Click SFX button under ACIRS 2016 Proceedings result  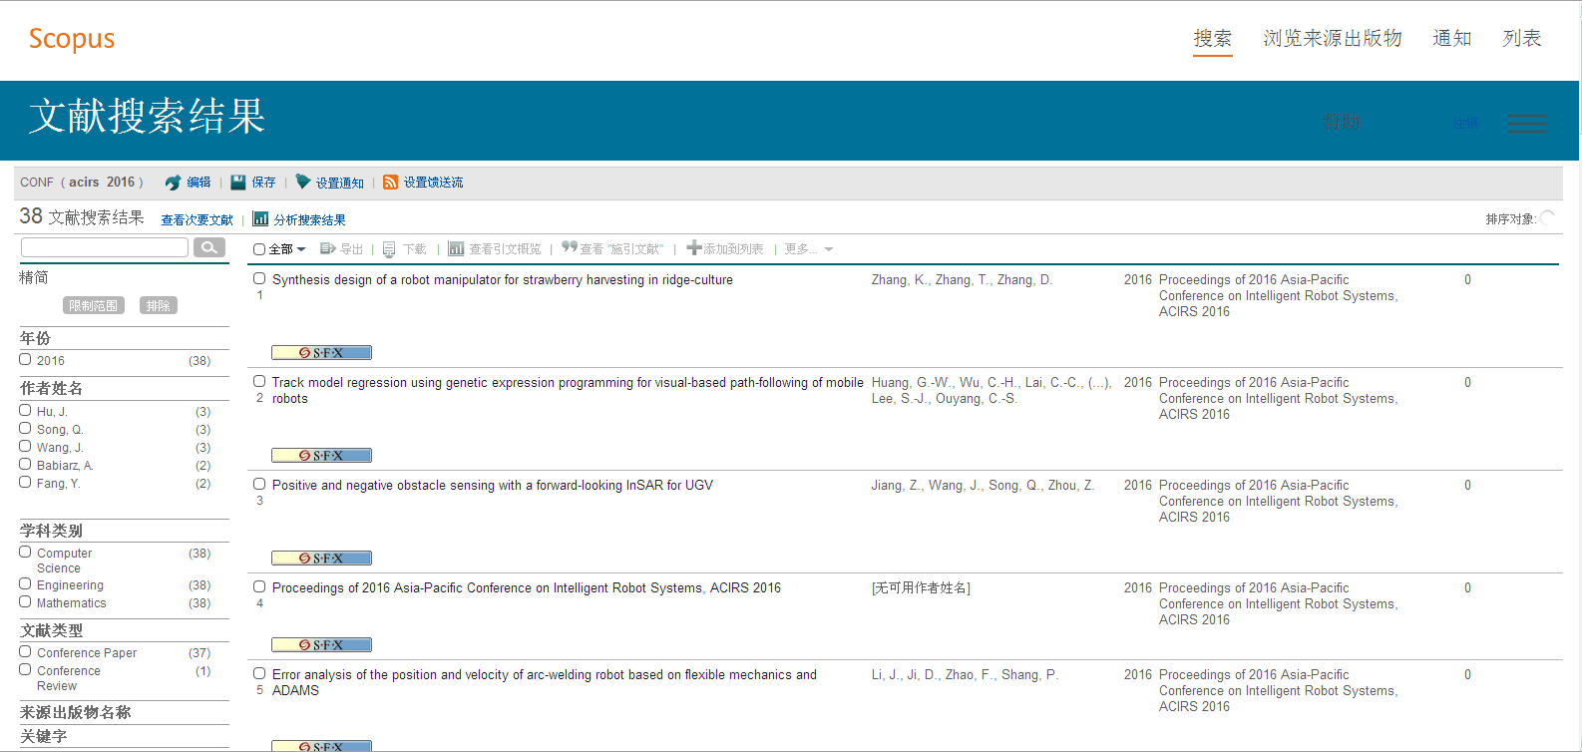[x=322, y=644]
